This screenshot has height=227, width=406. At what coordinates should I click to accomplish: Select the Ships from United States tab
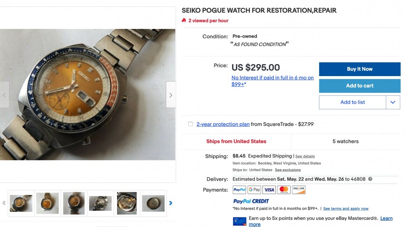point(236,141)
